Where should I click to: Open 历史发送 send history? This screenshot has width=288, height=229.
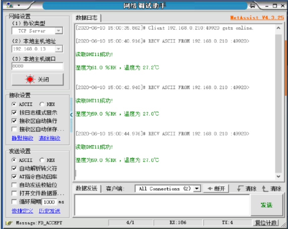point(49,211)
